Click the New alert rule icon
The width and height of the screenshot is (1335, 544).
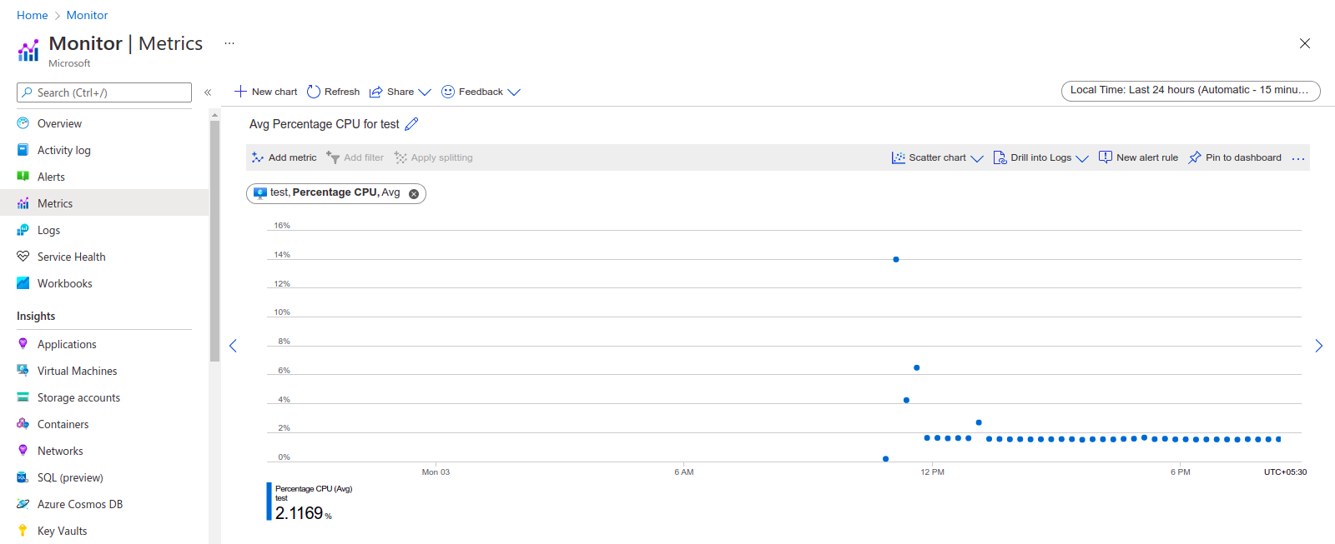pyautogui.click(x=1106, y=157)
